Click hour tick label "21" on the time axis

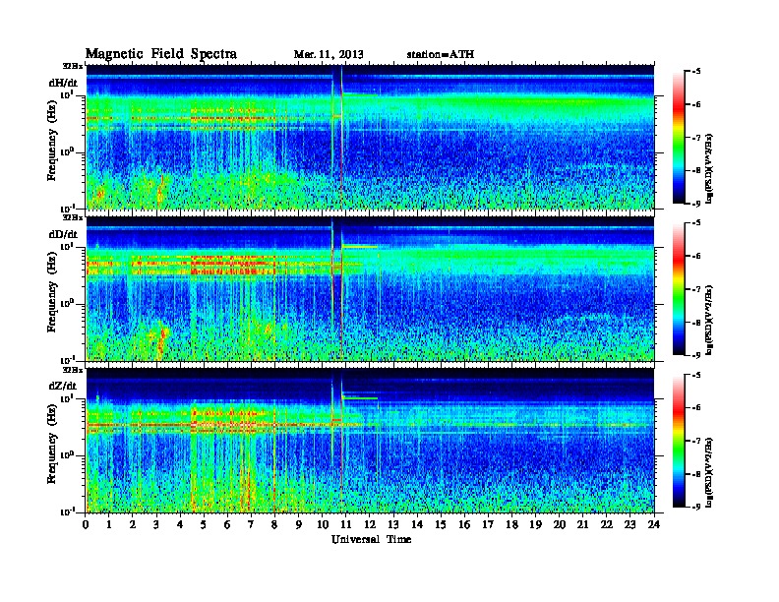[582, 524]
